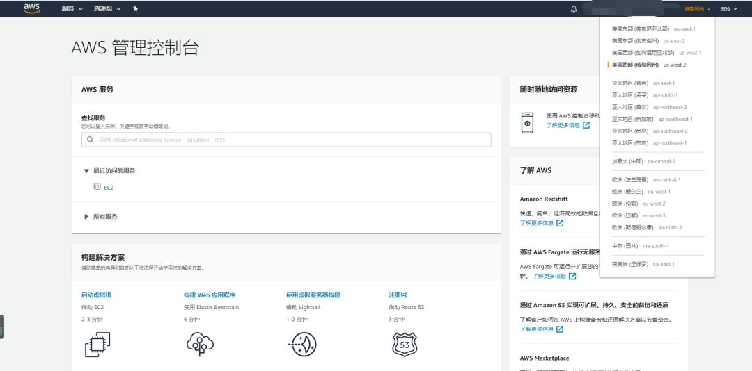Open the 支持 support dropdown
The image size is (752, 371).
click(x=728, y=9)
